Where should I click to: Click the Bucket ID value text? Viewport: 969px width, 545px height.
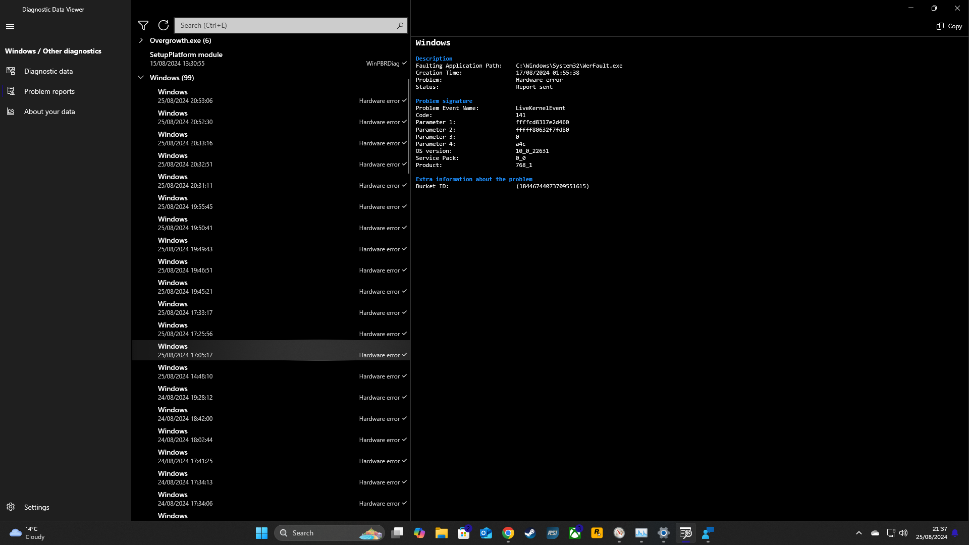[552, 186]
